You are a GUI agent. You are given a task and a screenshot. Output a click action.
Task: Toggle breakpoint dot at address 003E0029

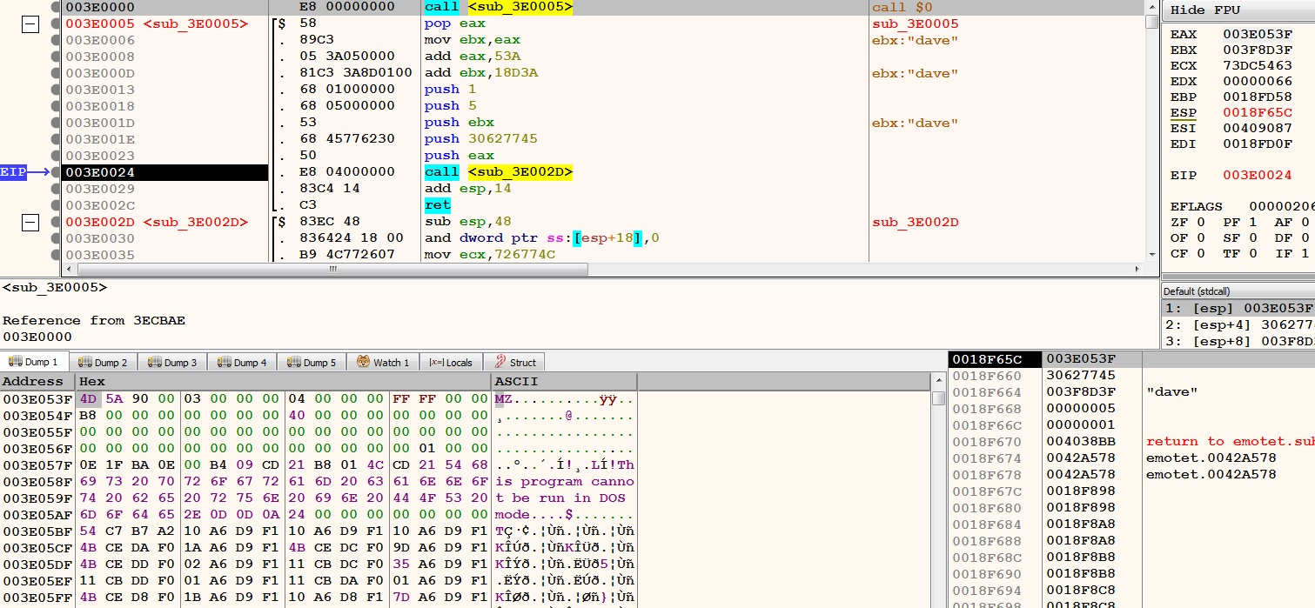click(56, 189)
